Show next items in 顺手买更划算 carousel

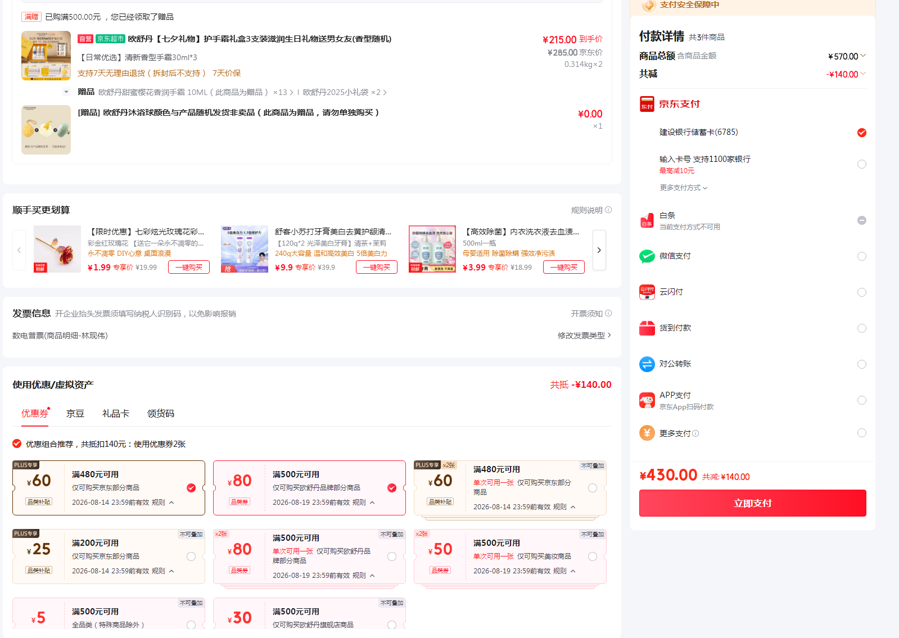(599, 250)
